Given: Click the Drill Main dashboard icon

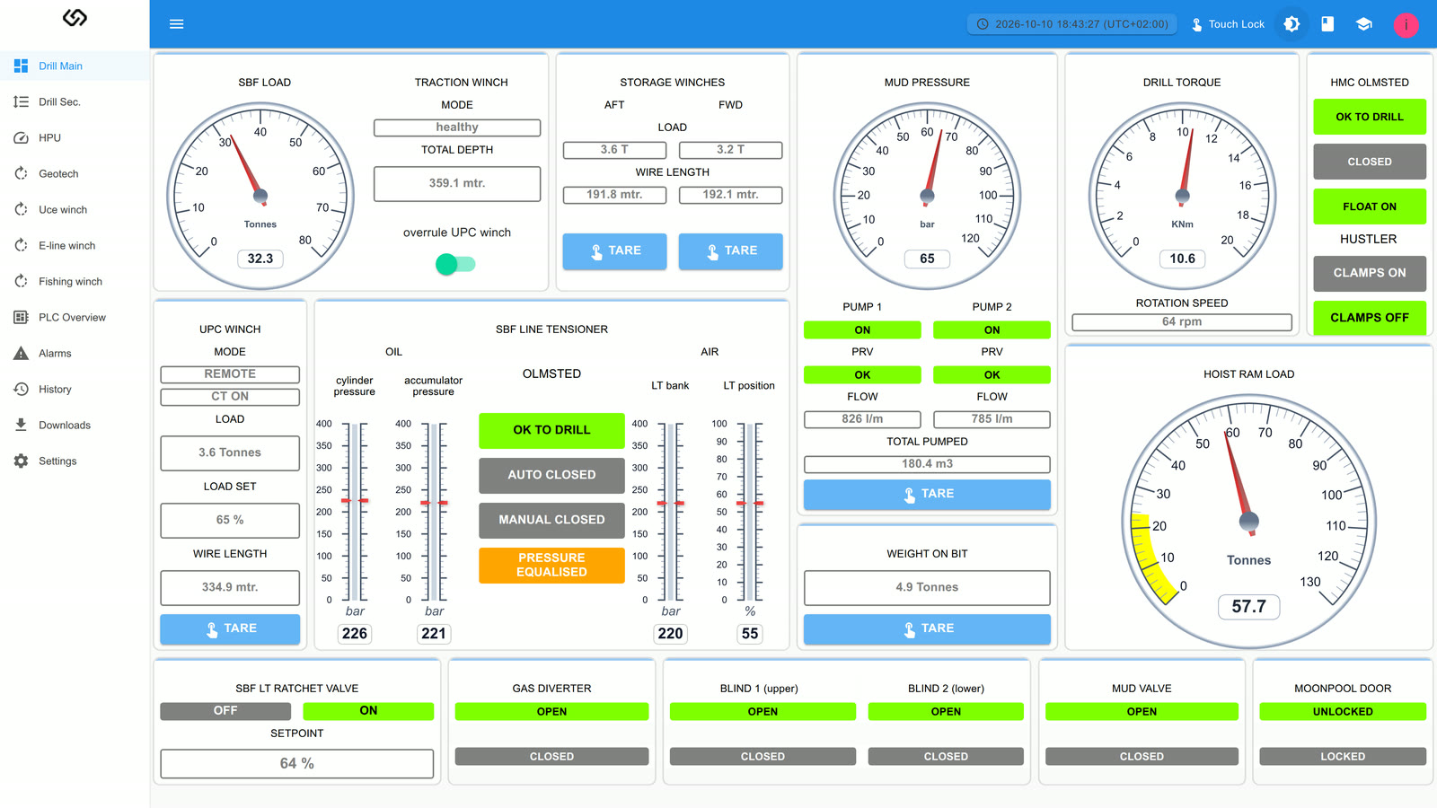Looking at the screenshot, I should pos(21,66).
